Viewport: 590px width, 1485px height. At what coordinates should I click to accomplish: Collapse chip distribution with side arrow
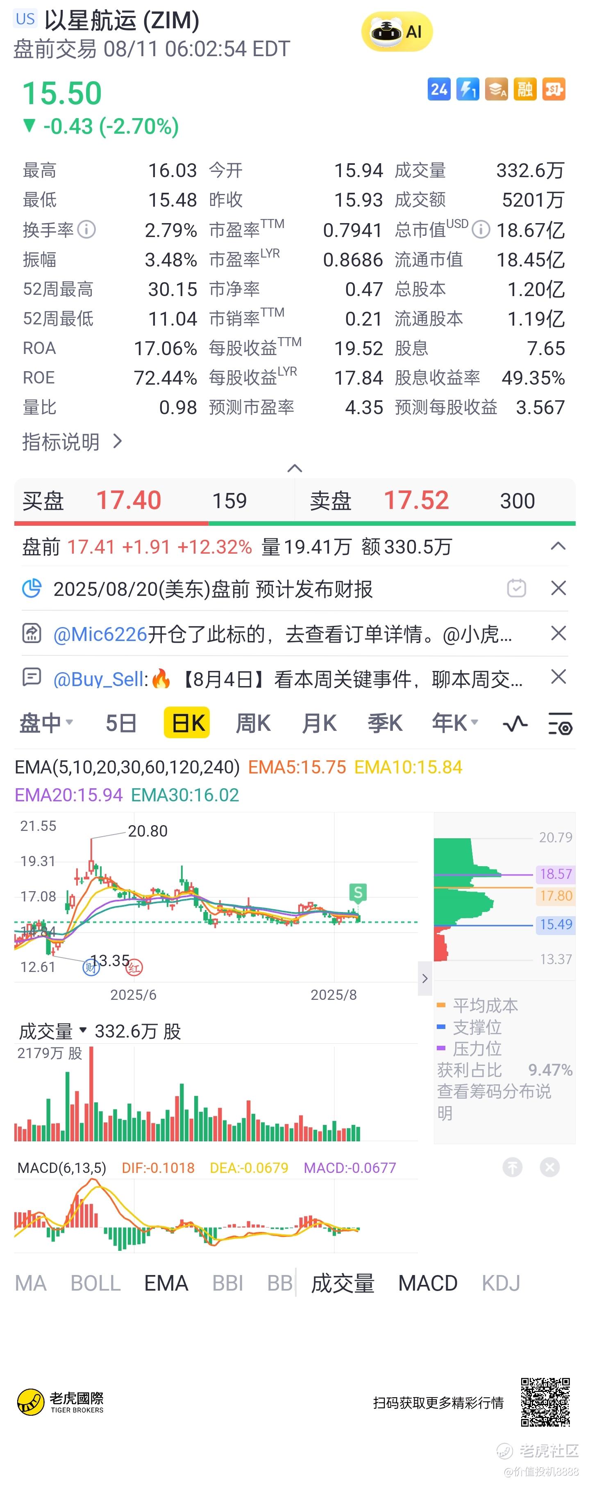click(x=424, y=978)
